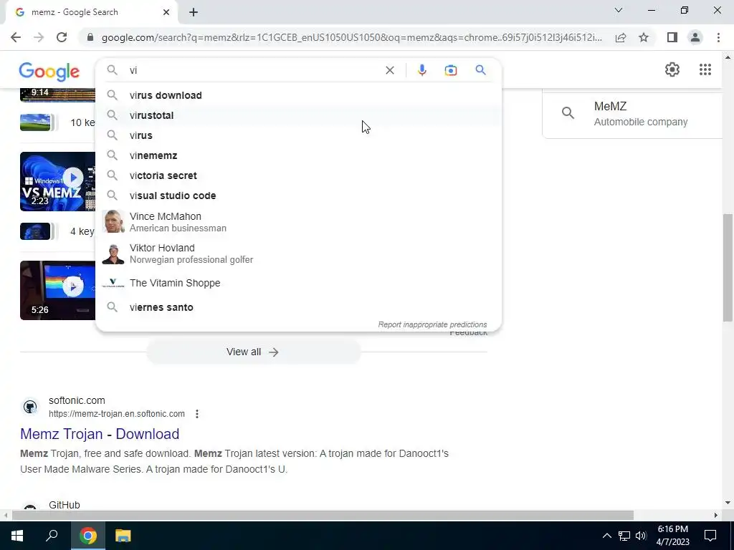Open the Chrome side panel icon

[672, 37]
